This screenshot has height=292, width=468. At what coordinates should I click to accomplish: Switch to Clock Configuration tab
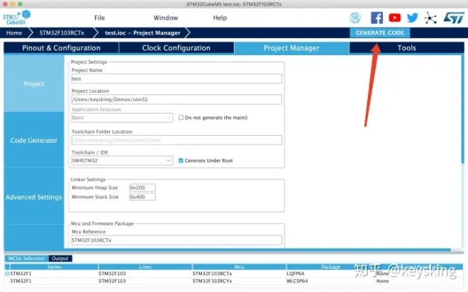click(x=176, y=48)
